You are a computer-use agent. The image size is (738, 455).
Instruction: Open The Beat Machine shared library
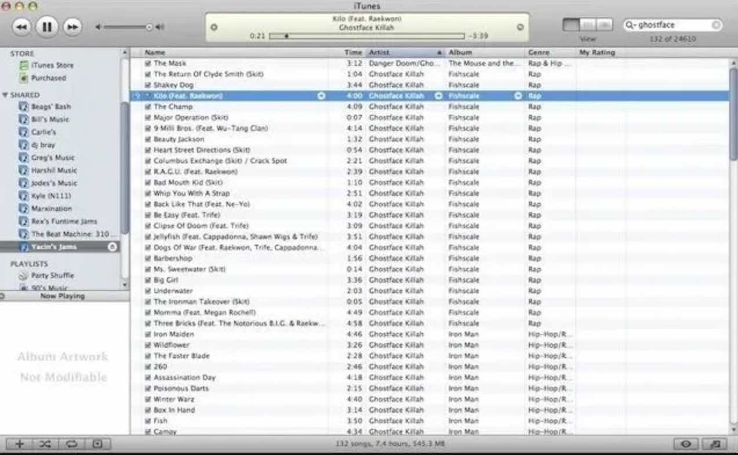pos(68,234)
